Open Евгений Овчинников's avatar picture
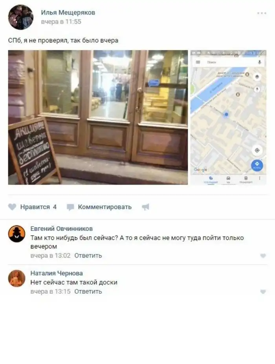This screenshot has width=275, height=364. tap(16, 234)
